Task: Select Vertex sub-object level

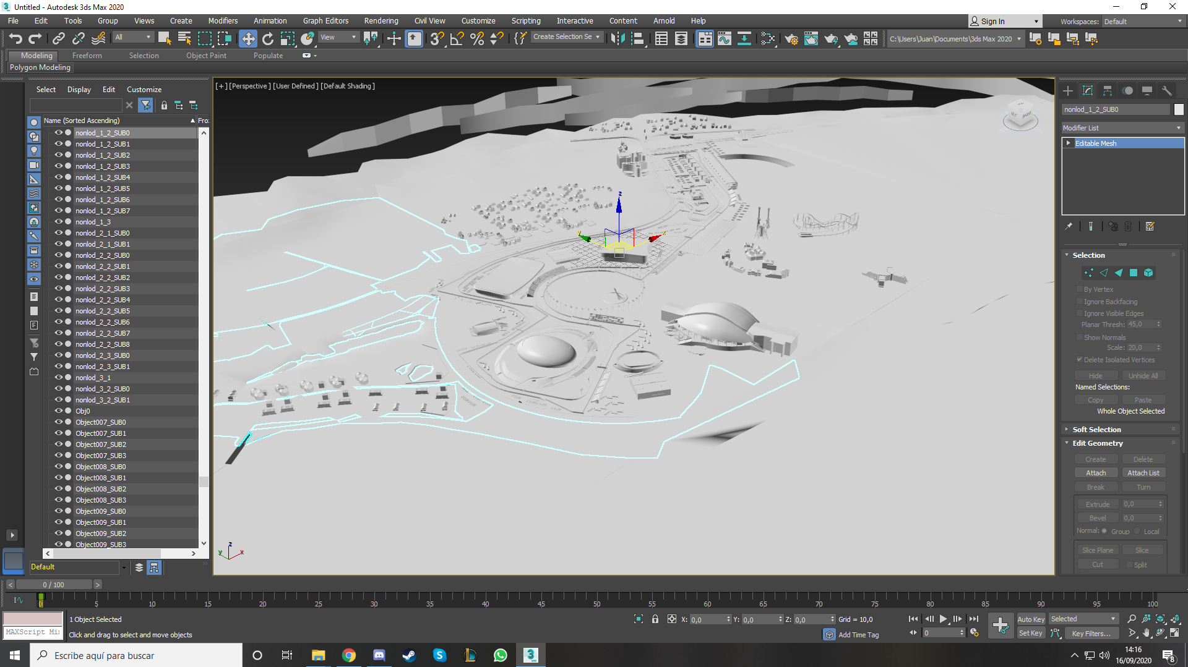Action: (x=1088, y=273)
